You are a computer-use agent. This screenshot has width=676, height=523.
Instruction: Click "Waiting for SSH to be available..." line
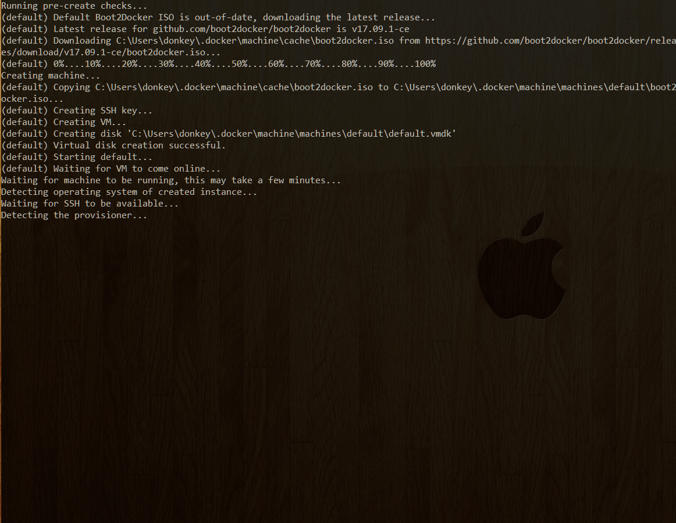tap(90, 204)
